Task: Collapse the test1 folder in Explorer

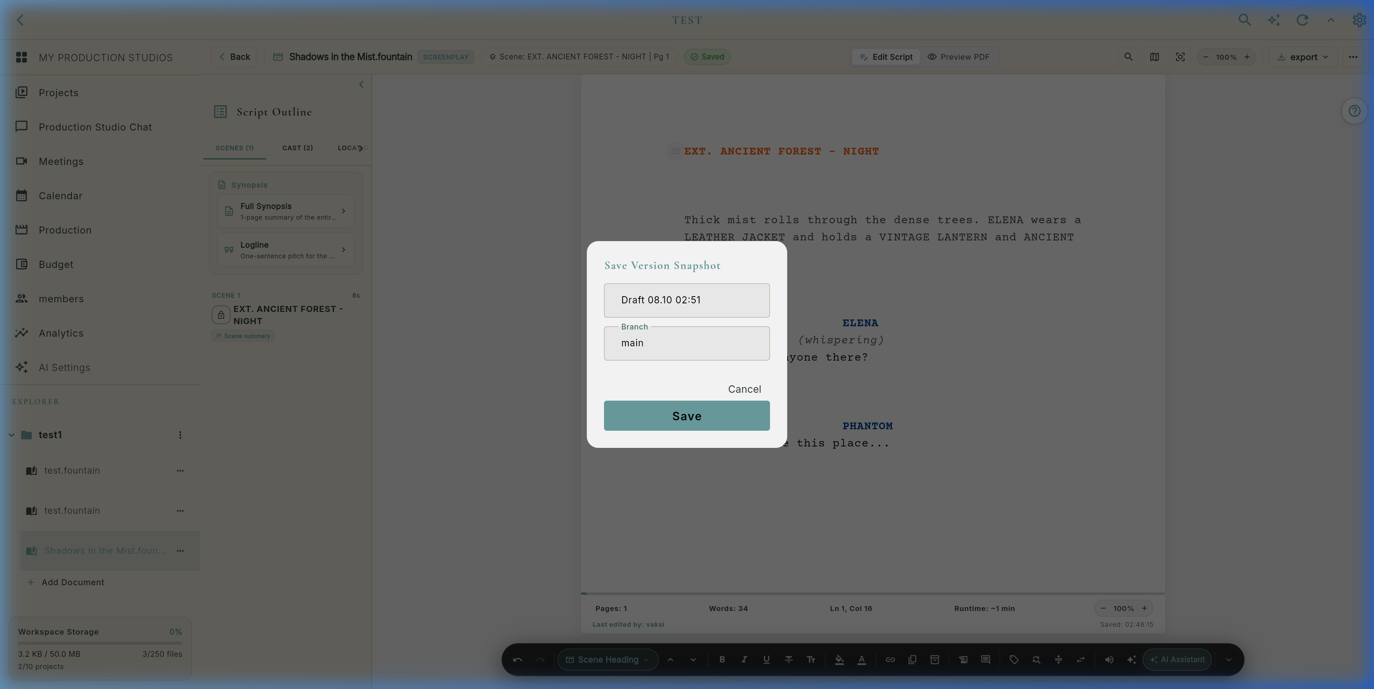Action: (x=11, y=435)
